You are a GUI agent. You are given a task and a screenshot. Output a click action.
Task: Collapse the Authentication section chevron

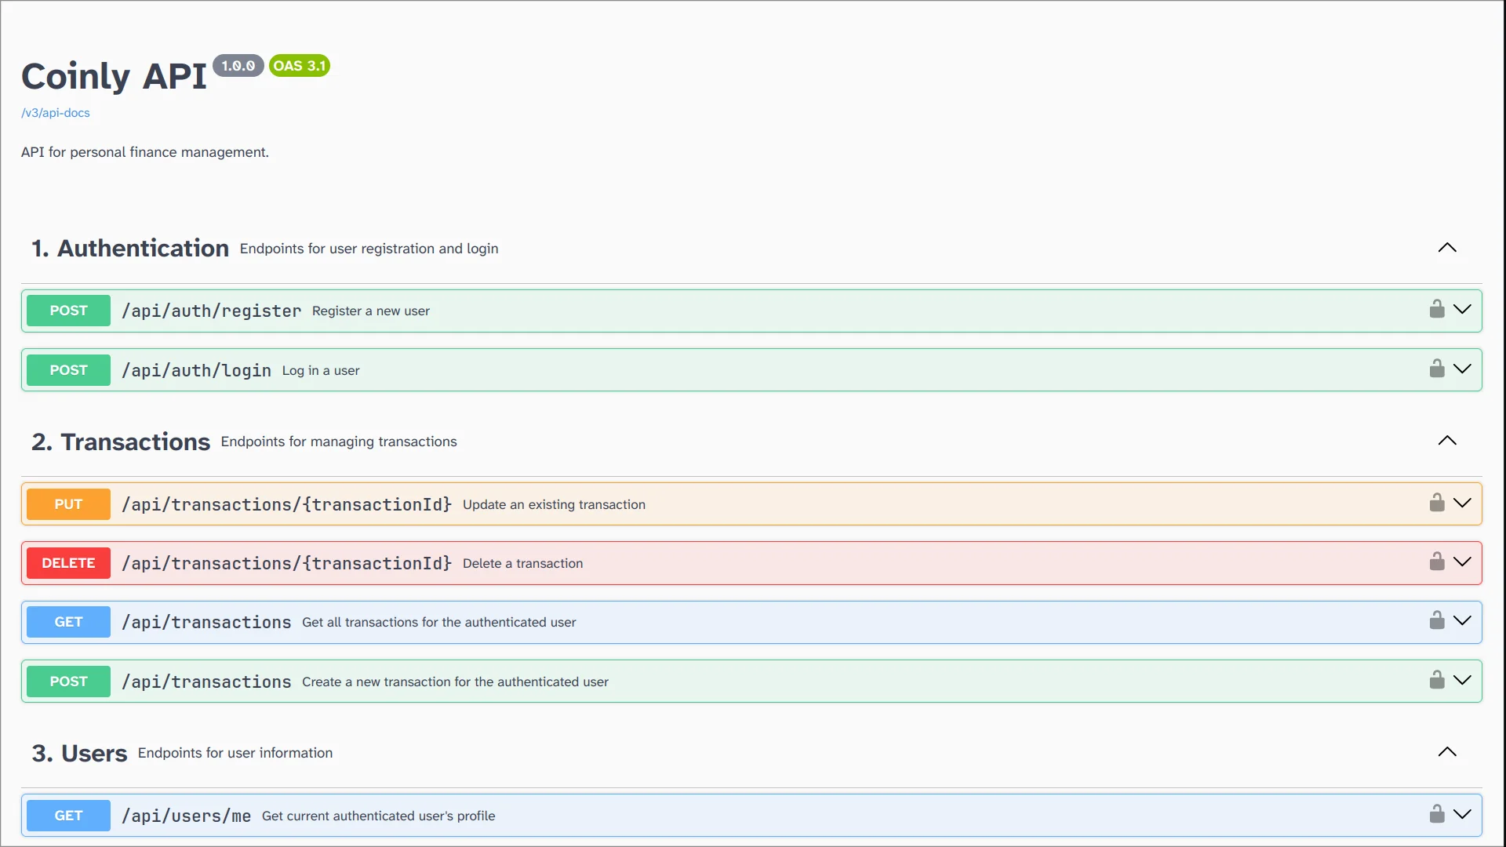tap(1446, 248)
